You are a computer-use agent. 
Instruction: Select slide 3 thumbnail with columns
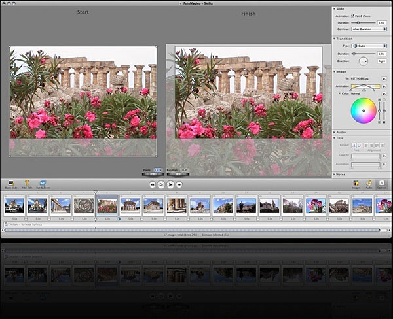[61, 205]
